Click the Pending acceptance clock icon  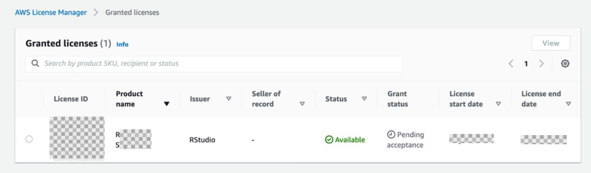coord(391,135)
